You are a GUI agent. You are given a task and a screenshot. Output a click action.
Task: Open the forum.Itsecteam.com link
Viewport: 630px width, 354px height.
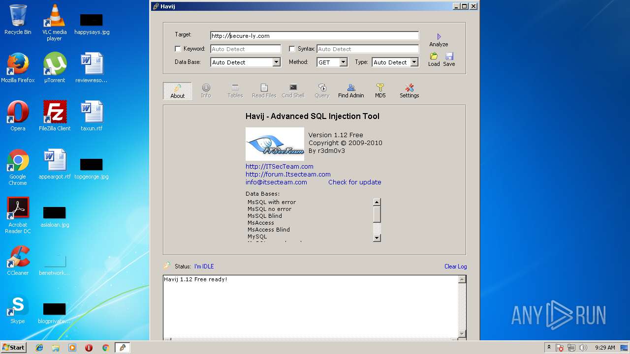[x=288, y=174]
